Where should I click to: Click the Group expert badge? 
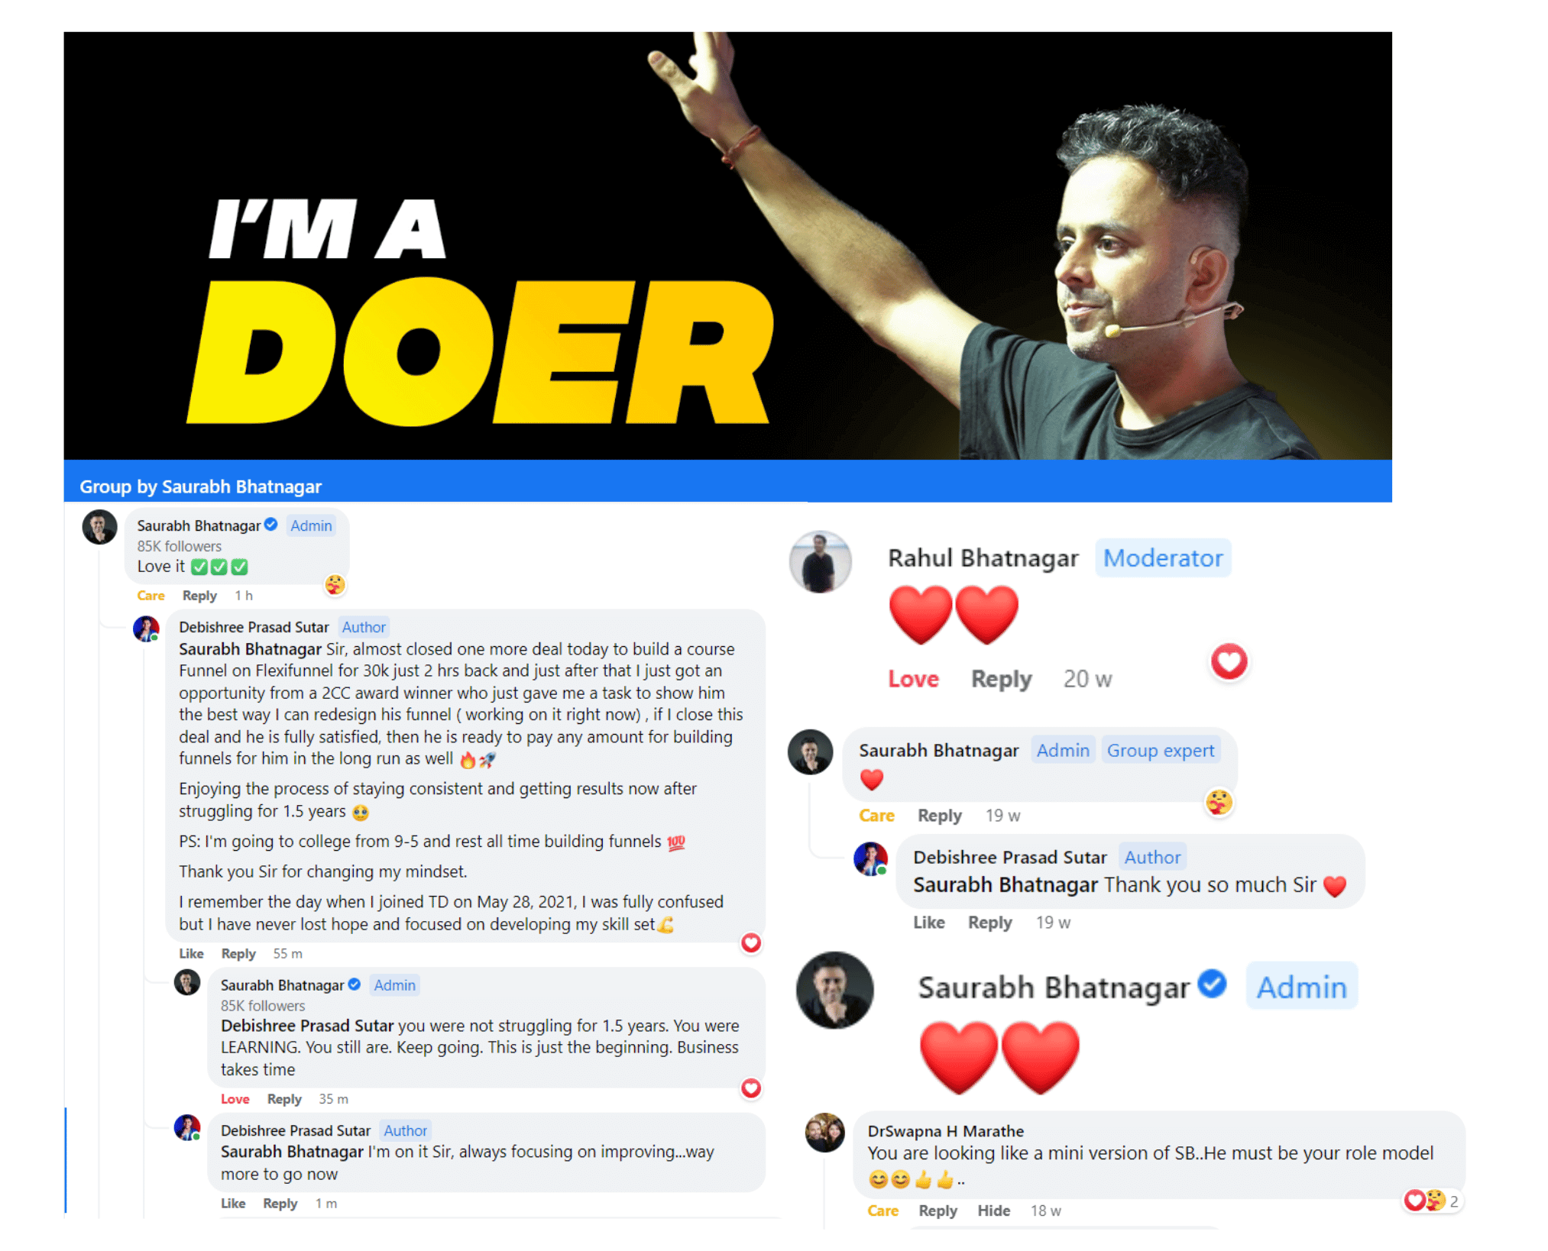coord(1160,751)
